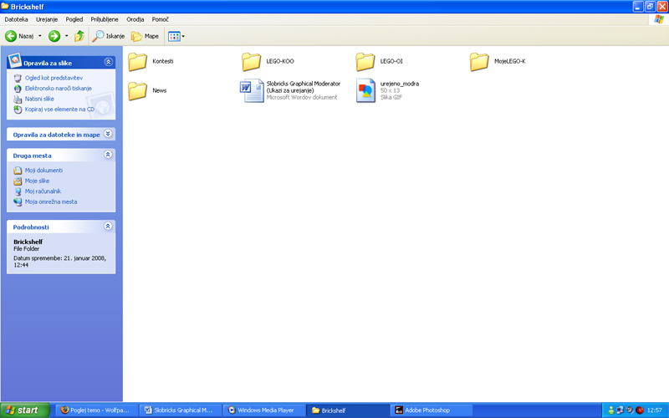
Task: Toggle the Mape folders pane
Action: tap(145, 36)
